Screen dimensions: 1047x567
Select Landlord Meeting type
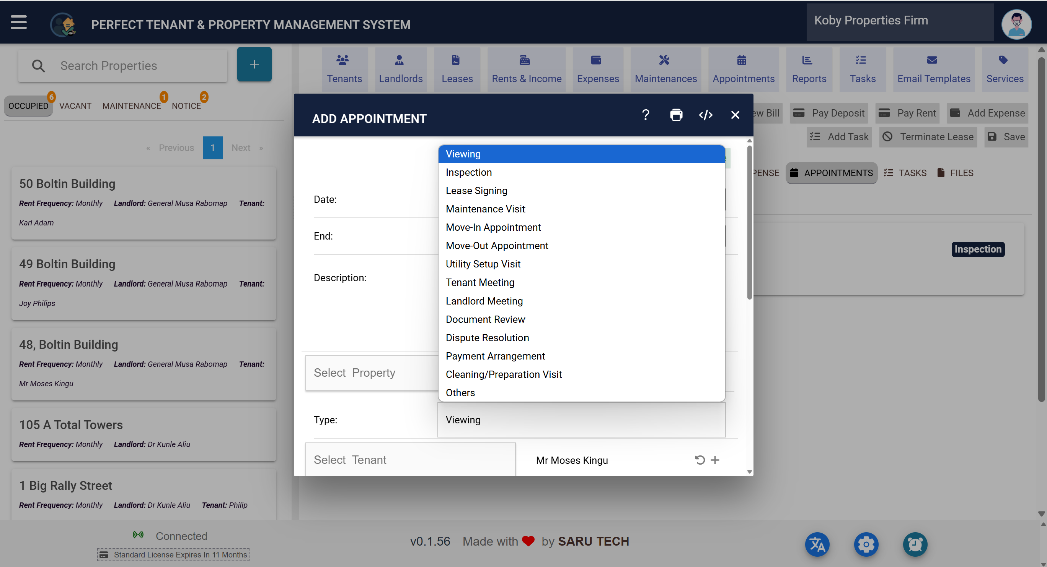(582, 301)
